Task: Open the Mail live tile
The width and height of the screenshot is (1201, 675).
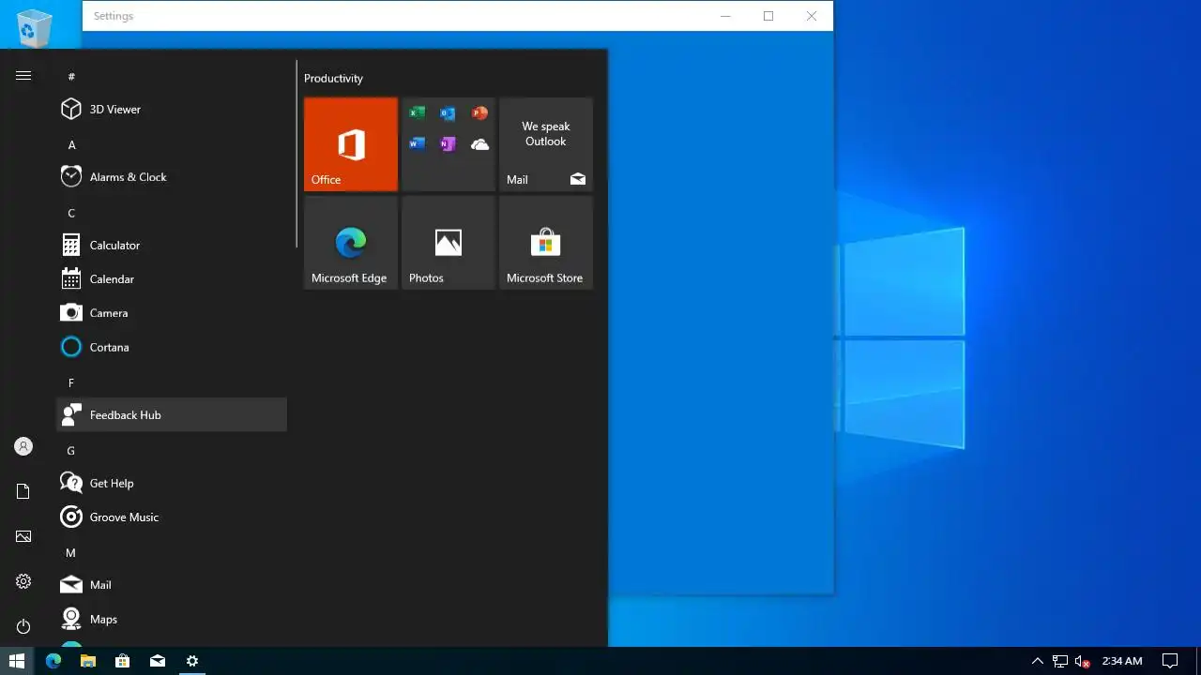Action: pyautogui.click(x=546, y=144)
